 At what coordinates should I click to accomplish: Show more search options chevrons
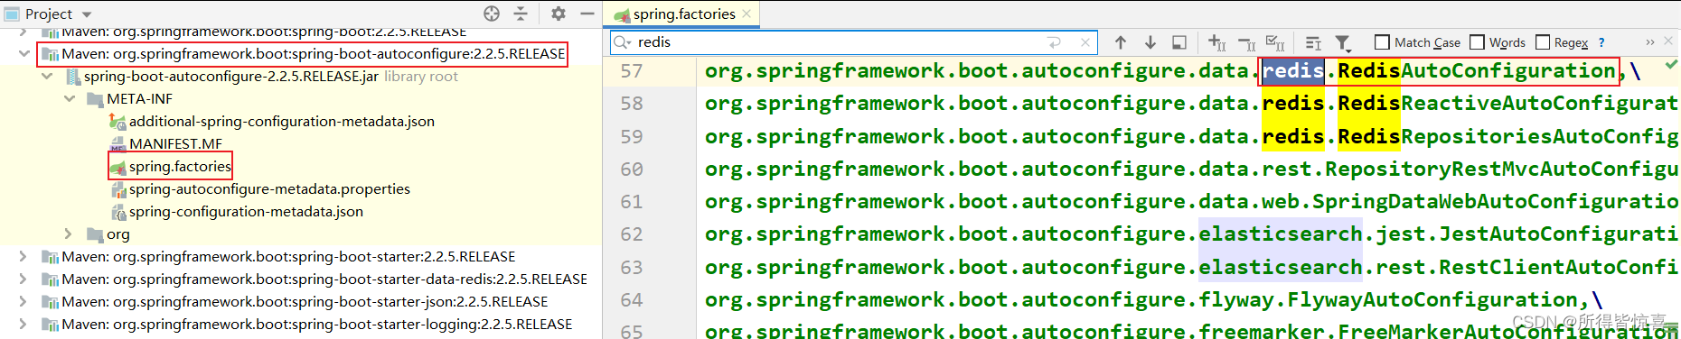pos(1649,42)
